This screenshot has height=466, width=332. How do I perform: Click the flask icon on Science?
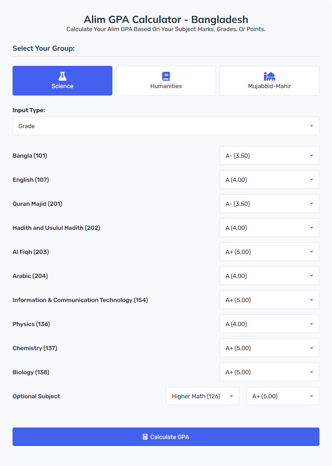click(62, 76)
